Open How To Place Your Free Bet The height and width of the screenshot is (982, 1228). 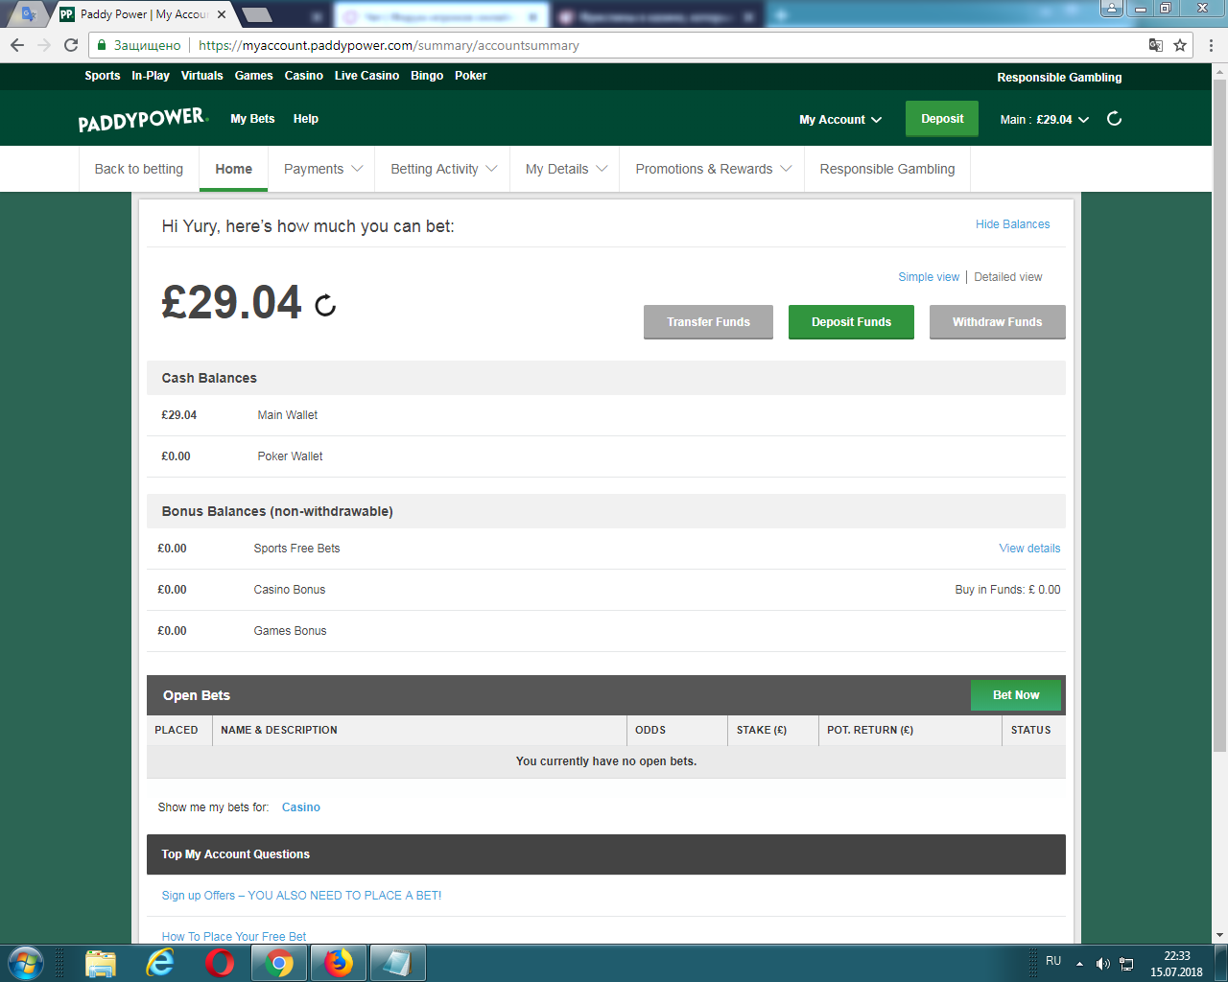click(x=234, y=937)
